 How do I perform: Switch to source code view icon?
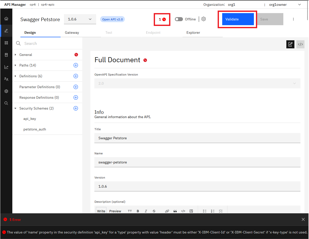click(300, 44)
